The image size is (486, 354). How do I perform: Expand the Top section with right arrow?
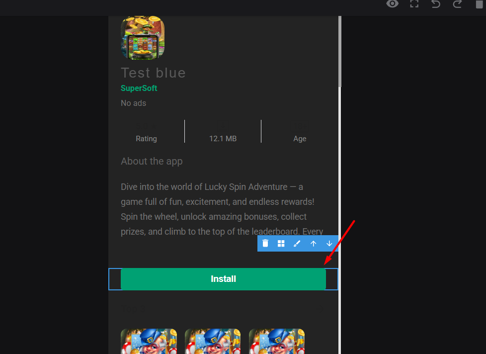click(322, 309)
